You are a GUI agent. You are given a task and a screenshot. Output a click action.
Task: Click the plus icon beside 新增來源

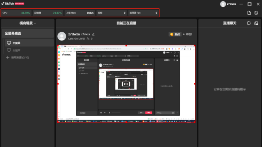pyautogui.click(x=7, y=58)
